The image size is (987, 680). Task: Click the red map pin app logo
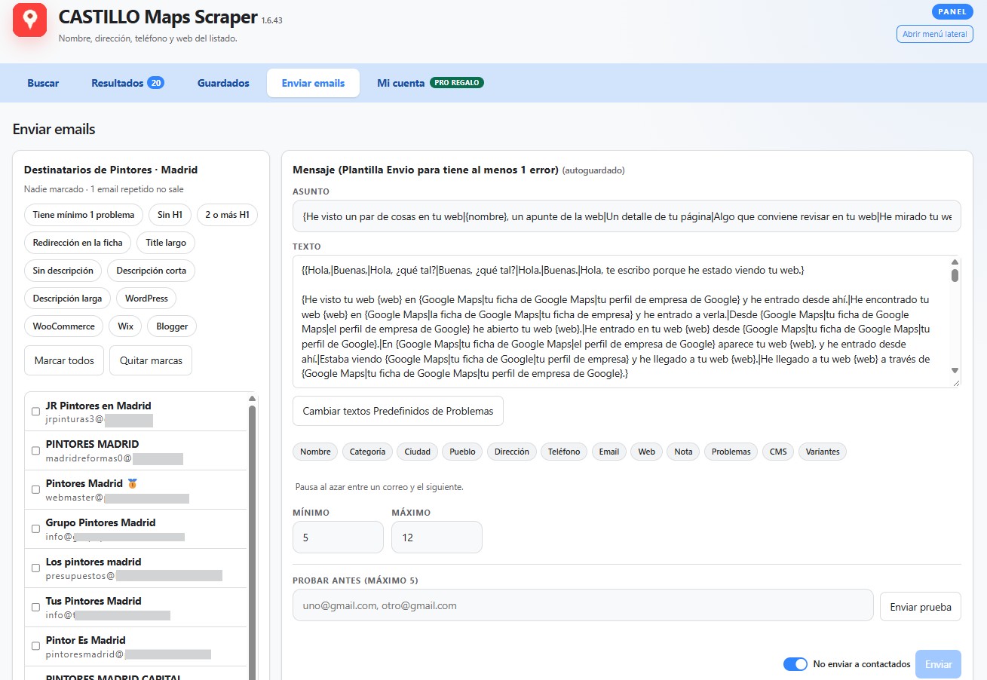(x=30, y=20)
